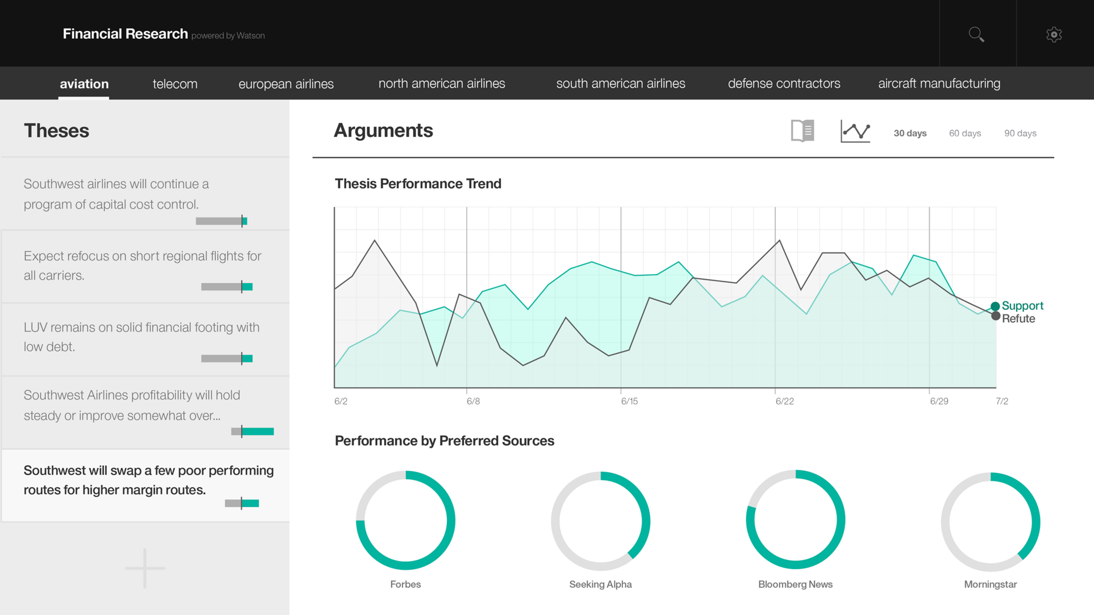
Task: Open settings gear icon
Action: click(x=1054, y=34)
